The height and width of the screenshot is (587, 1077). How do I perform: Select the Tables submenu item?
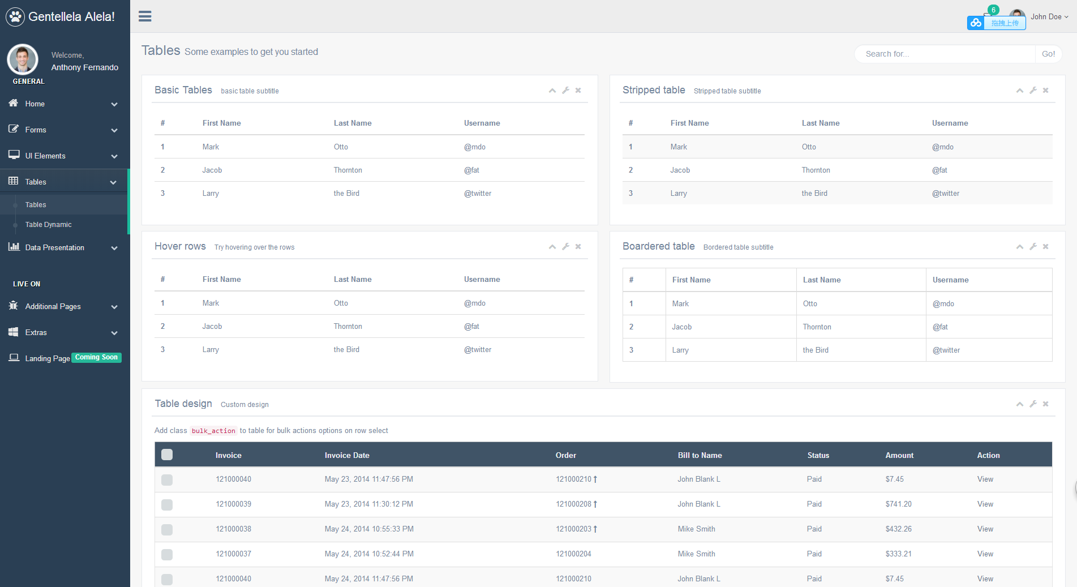pyautogui.click(x=36, y=204)
